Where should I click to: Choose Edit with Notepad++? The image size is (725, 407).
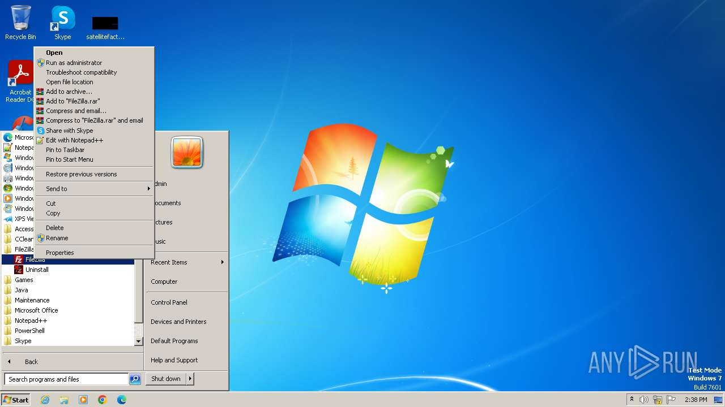(x=94, y=140)
